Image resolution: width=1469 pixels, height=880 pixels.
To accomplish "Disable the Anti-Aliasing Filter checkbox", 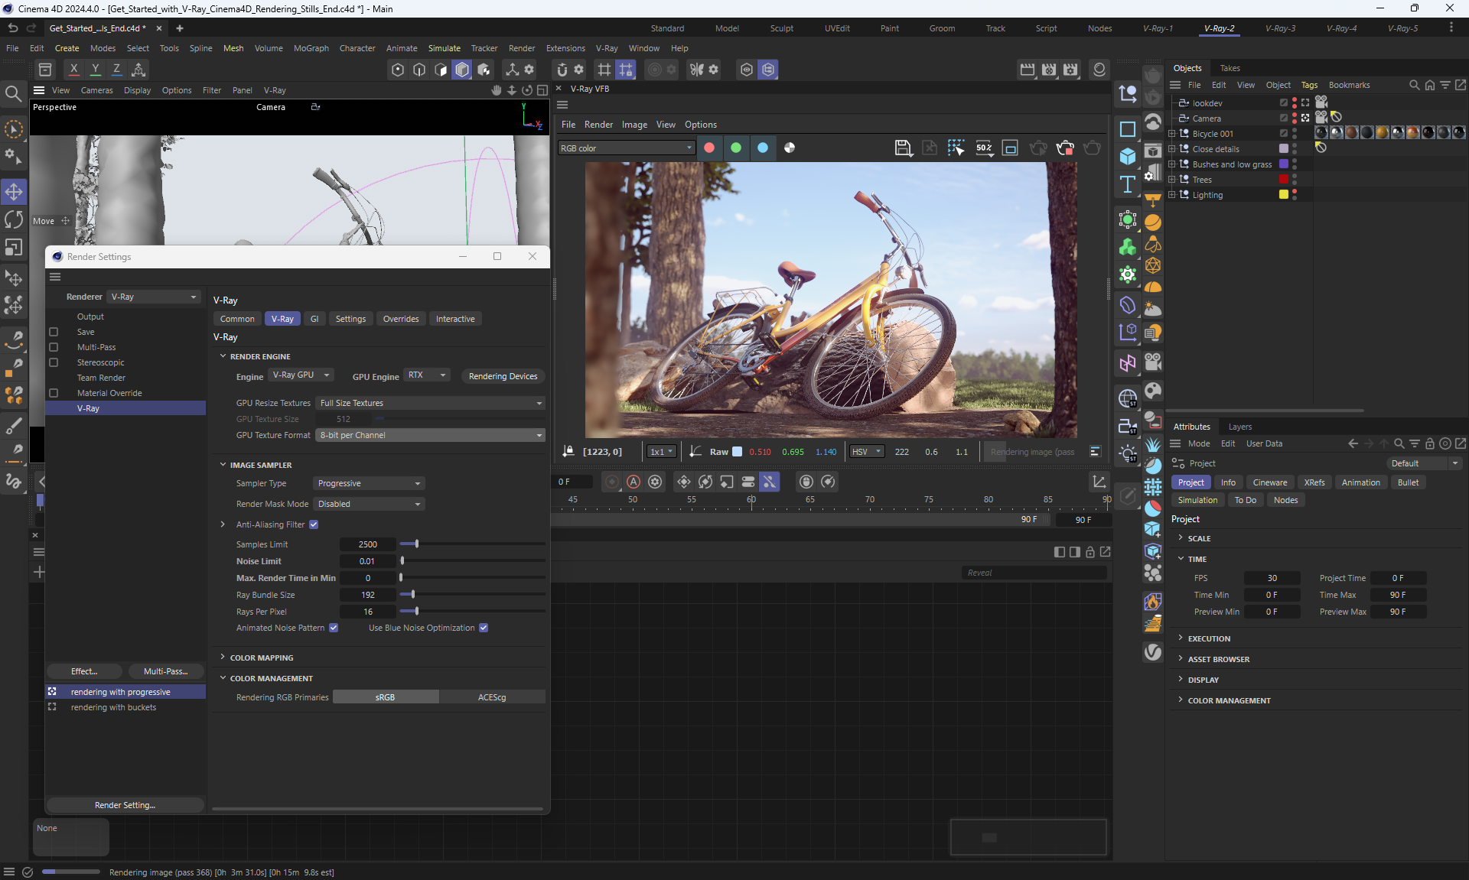I will pyautogui.click(x=314, y=524).
